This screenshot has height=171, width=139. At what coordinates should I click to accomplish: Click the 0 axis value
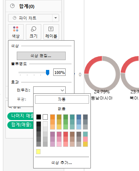click(x=80, y=74)
